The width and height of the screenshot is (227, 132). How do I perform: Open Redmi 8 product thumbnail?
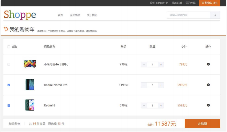[30, 105]
